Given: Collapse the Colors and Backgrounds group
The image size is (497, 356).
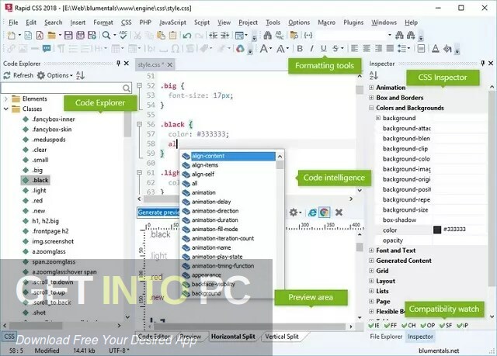Looking at the screenshot, I should pos(371,108).
